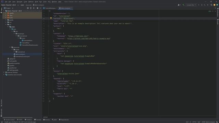Click the Expand All icon in Project panel
The height and width of the screenshot is (123, 219).
pyautogui.click(x=31, y=8)
